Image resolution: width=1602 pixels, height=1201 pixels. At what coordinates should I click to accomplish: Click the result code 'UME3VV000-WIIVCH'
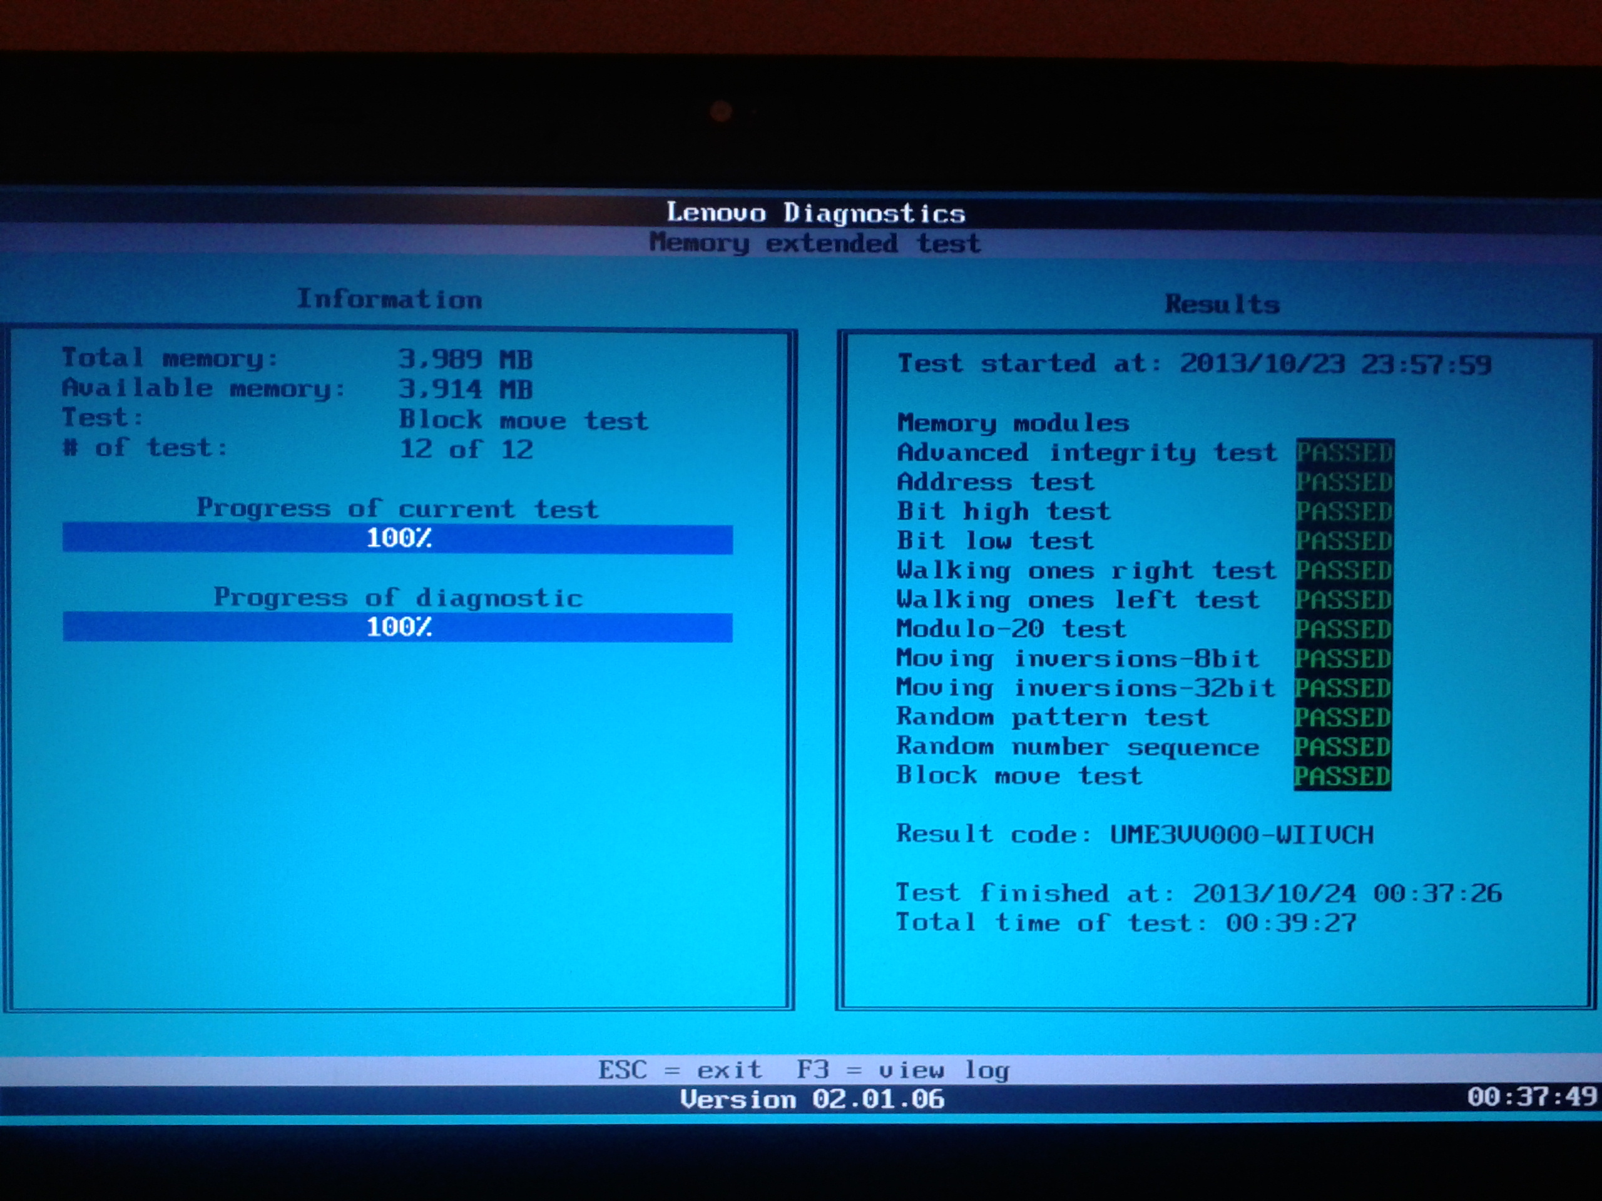point(1242,834)
